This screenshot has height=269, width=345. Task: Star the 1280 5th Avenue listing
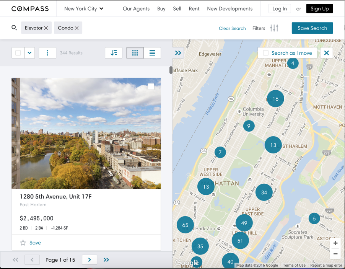23,243
